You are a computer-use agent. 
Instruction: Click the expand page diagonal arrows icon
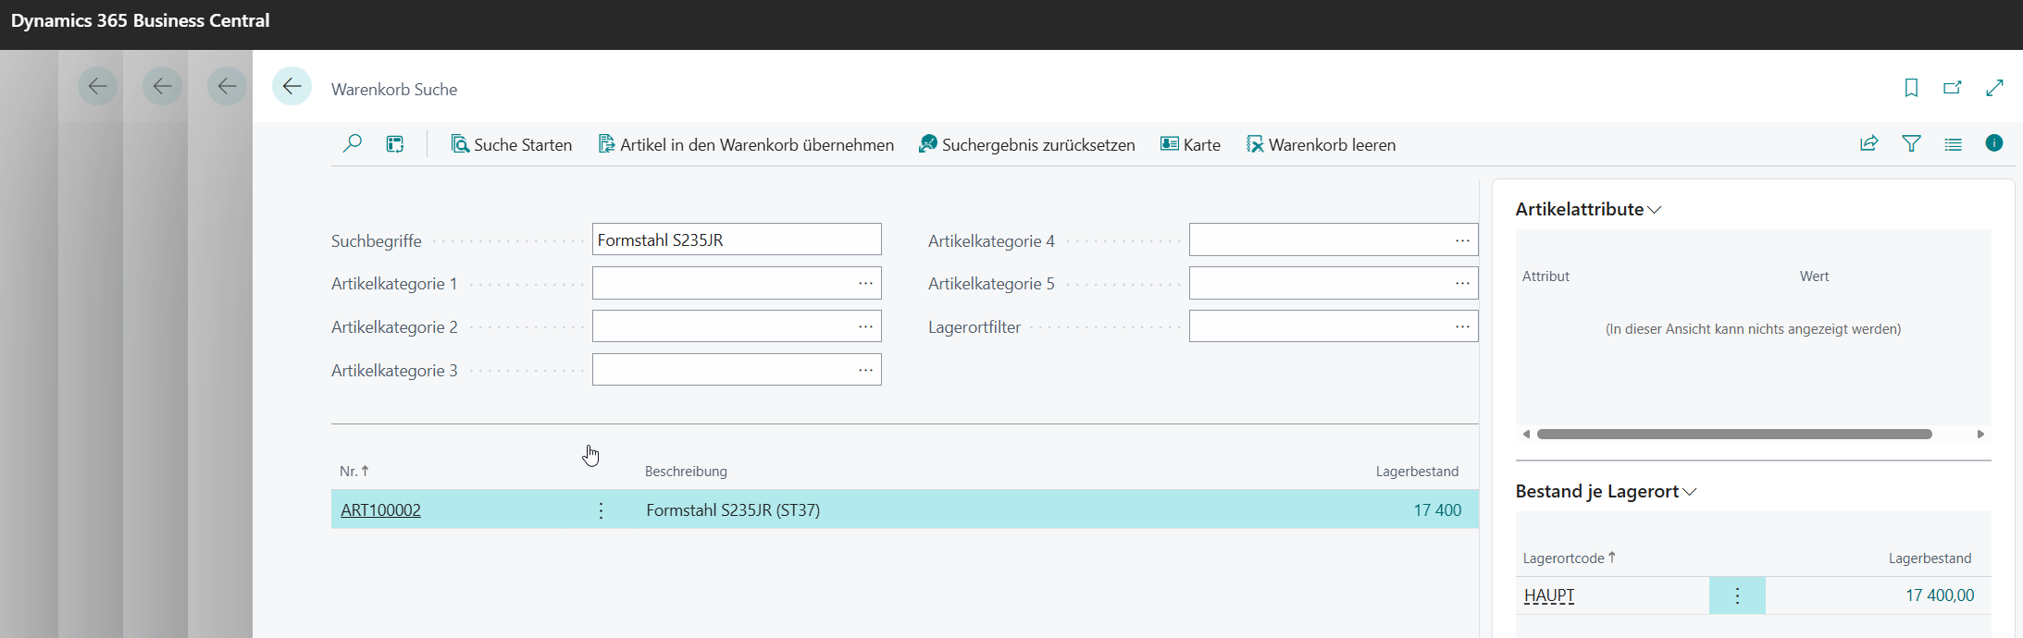coord(1994,88)
